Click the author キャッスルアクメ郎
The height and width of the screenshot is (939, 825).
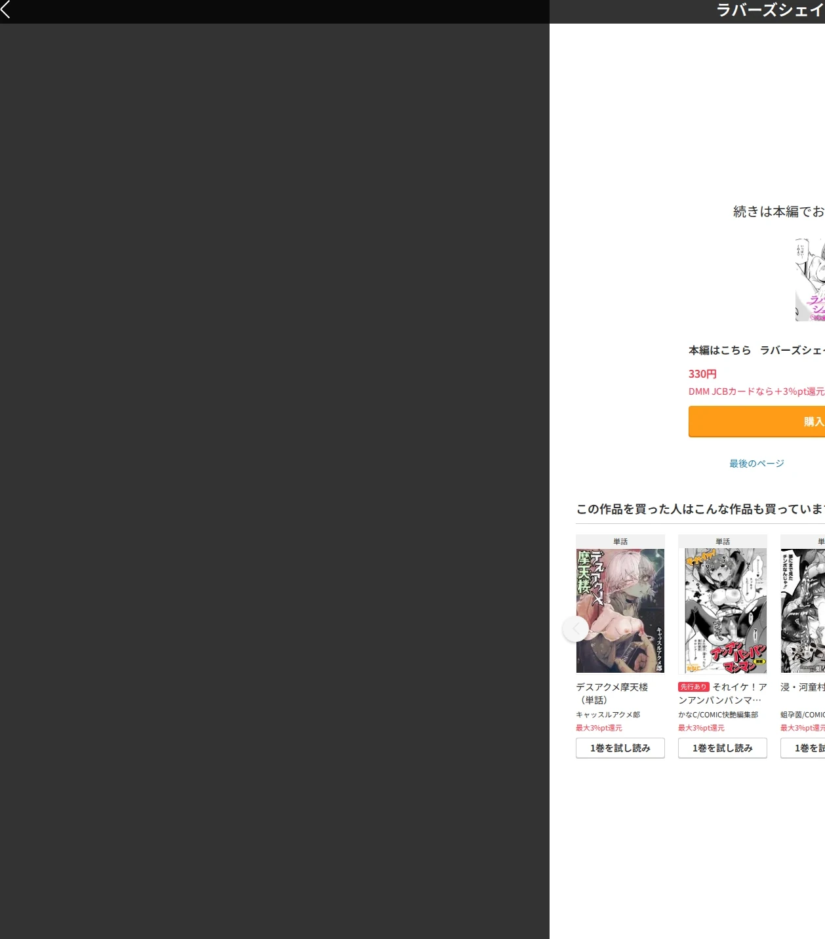click(608, 715)
